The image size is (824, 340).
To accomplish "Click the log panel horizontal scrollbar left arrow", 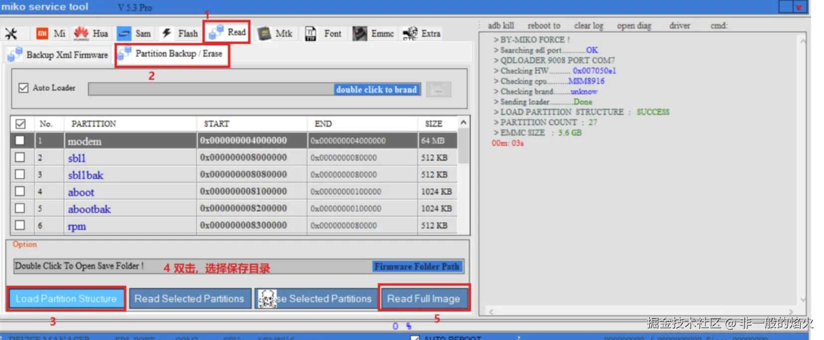I will 492,312.
